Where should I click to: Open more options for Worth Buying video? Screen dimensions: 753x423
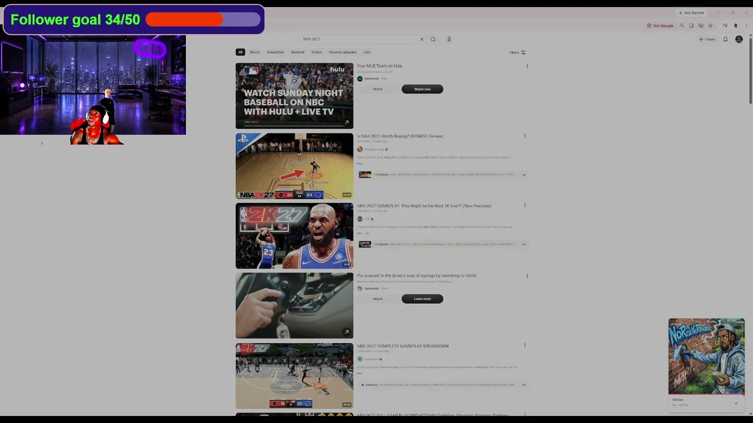tap(525, 136)
